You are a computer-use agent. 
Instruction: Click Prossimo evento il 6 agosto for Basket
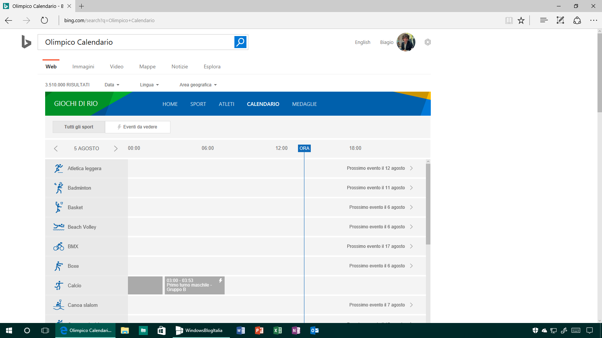(377, 207)
